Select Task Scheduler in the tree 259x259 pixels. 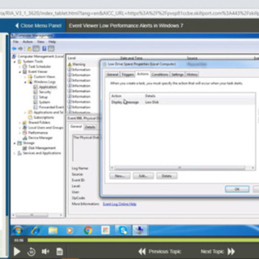tap(39, 66)
